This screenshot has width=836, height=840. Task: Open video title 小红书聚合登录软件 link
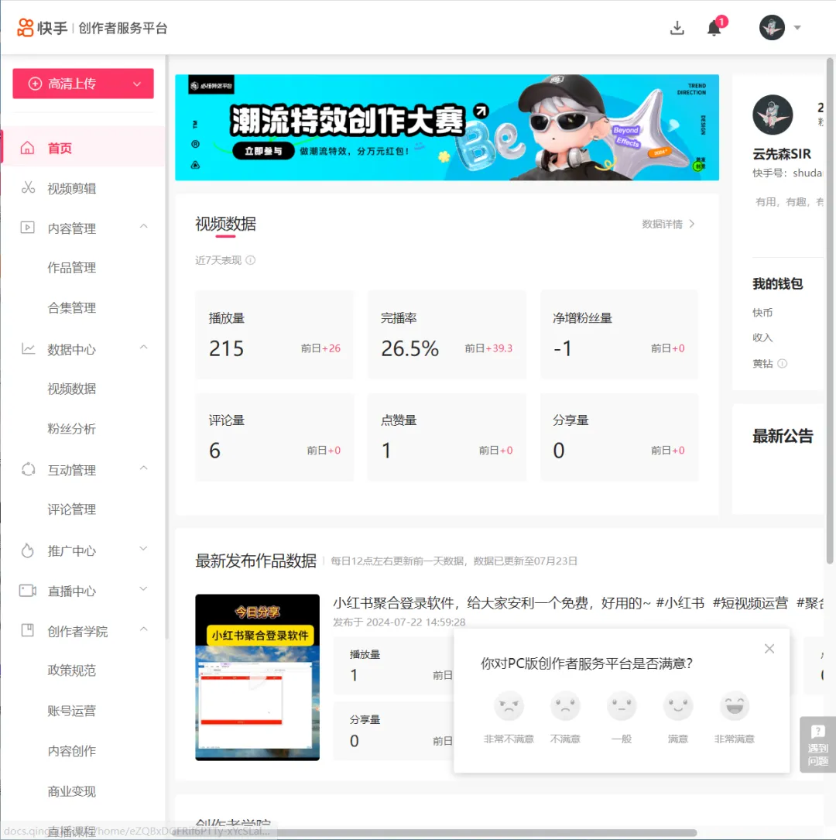click(577, 603)
